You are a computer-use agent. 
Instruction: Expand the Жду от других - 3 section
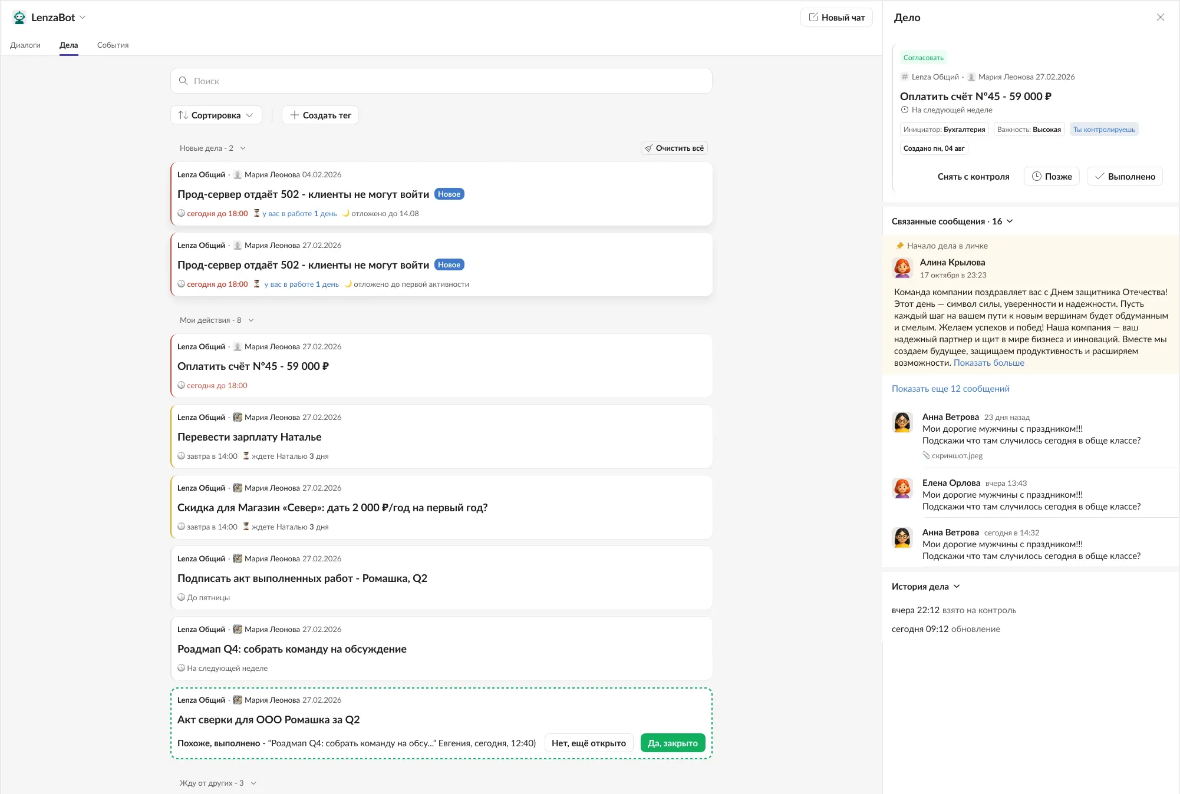pyautogui.click(x=218, y=783)
